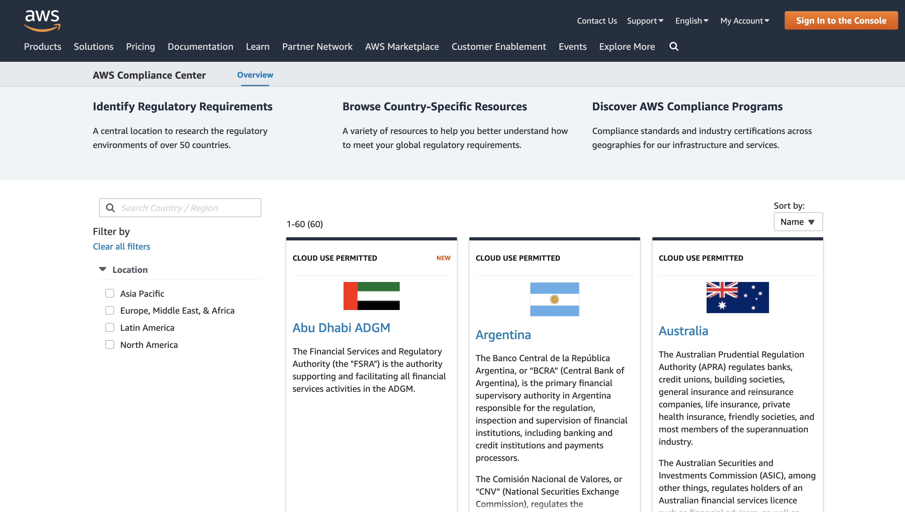Open the Support dropdown menu
This screenshot has height=512, width=905.
click(x=645, y=21)
